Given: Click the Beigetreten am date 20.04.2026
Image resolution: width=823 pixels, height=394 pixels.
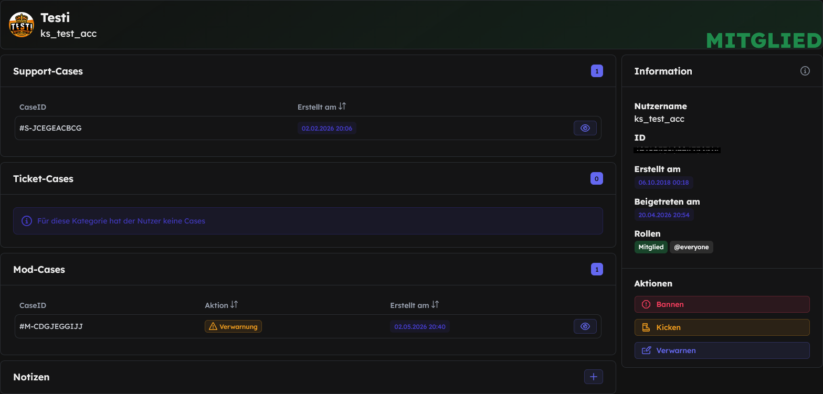Looking at the screenshot, I should click(x=664, y=215).
